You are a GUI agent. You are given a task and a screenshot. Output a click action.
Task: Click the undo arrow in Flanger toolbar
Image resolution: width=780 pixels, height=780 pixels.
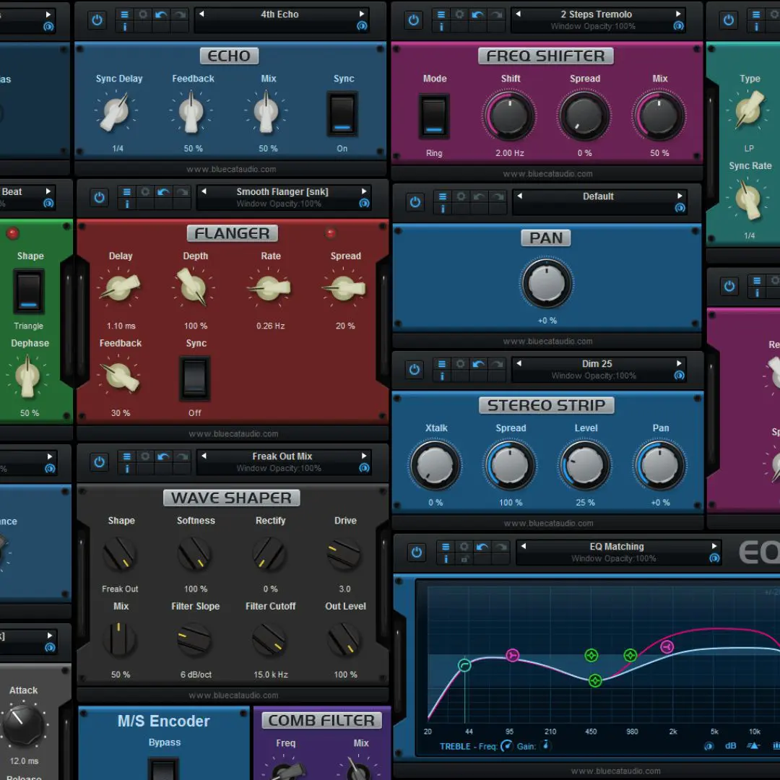point(162,192)
